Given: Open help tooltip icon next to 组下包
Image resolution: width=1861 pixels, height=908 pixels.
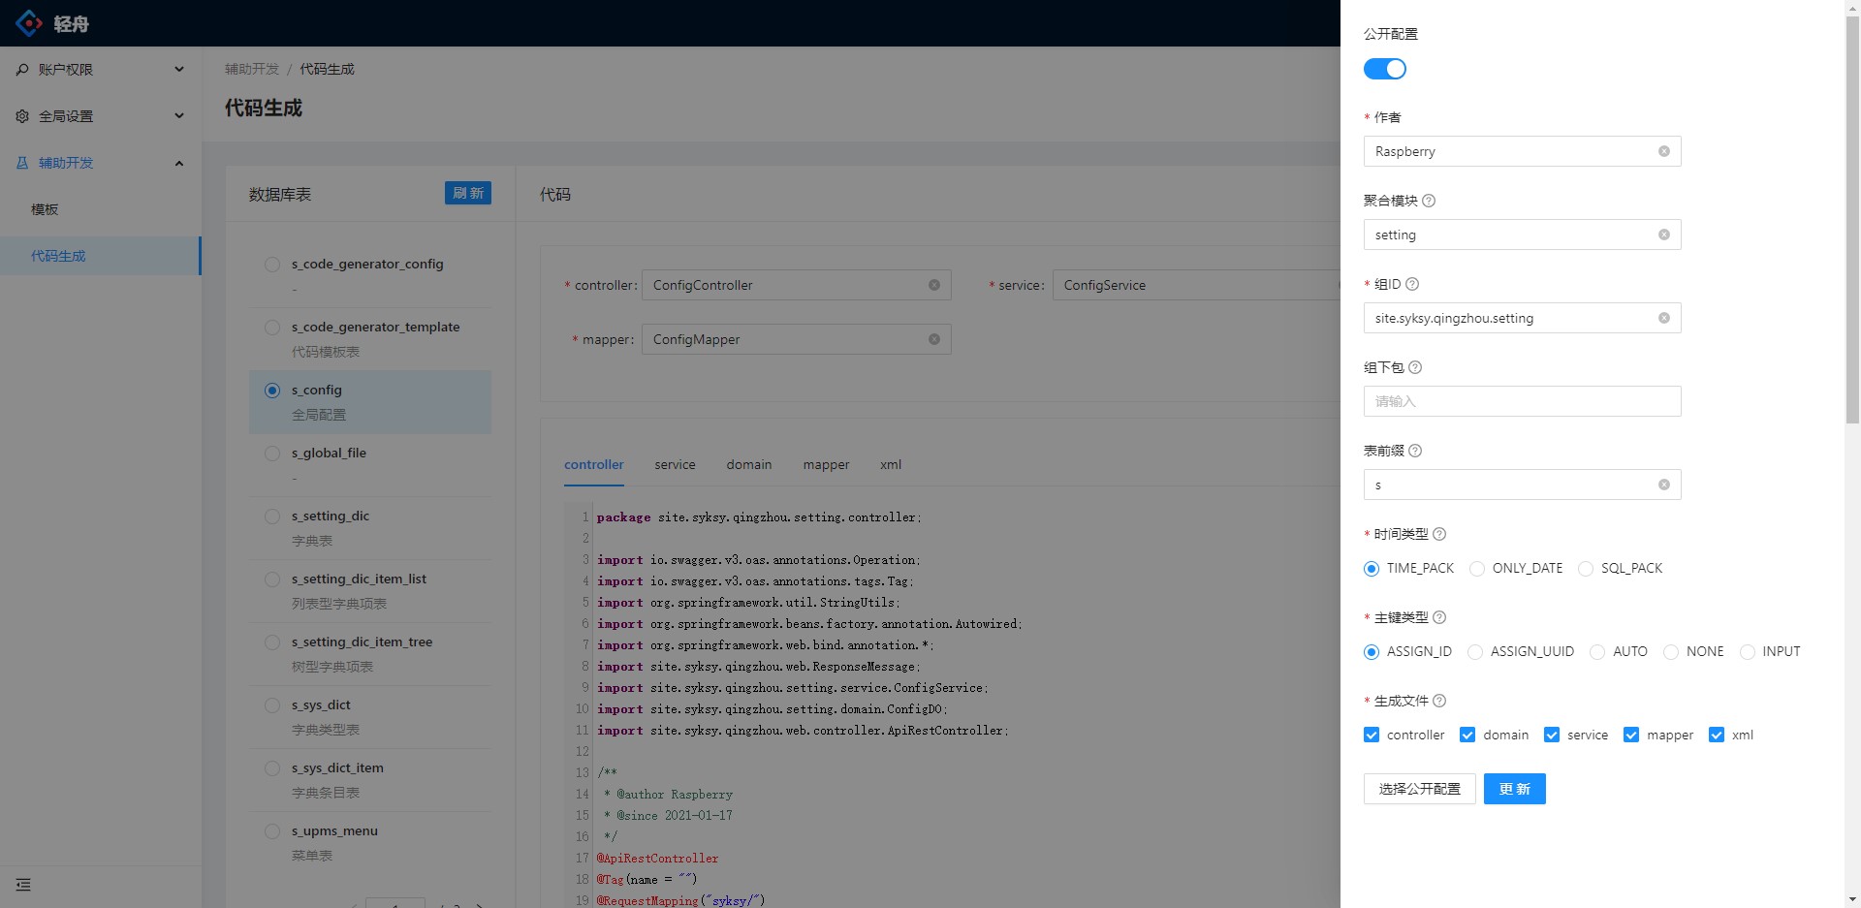Looking at the screenshot, I should [1415, 367].
